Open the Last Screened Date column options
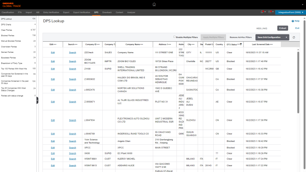Image resolution: width=306 pixels, height=172 pixels. click(x=272, y=44)
